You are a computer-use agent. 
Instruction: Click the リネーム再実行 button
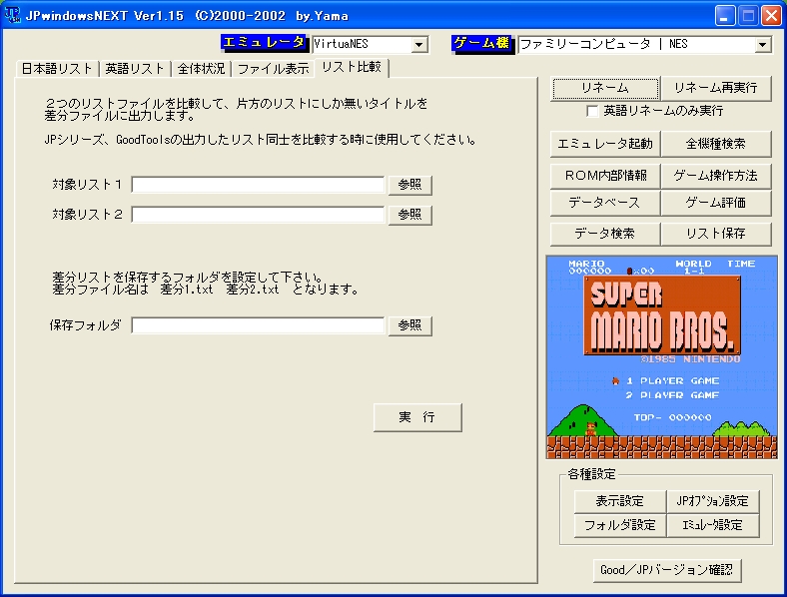point(716,88)
